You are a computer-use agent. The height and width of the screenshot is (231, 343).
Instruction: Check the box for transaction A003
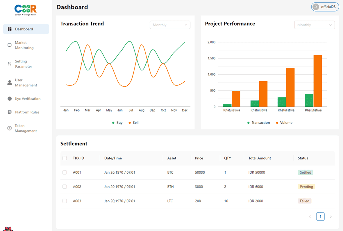[65, 201]
